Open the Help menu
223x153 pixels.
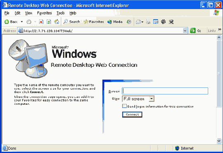73,13
